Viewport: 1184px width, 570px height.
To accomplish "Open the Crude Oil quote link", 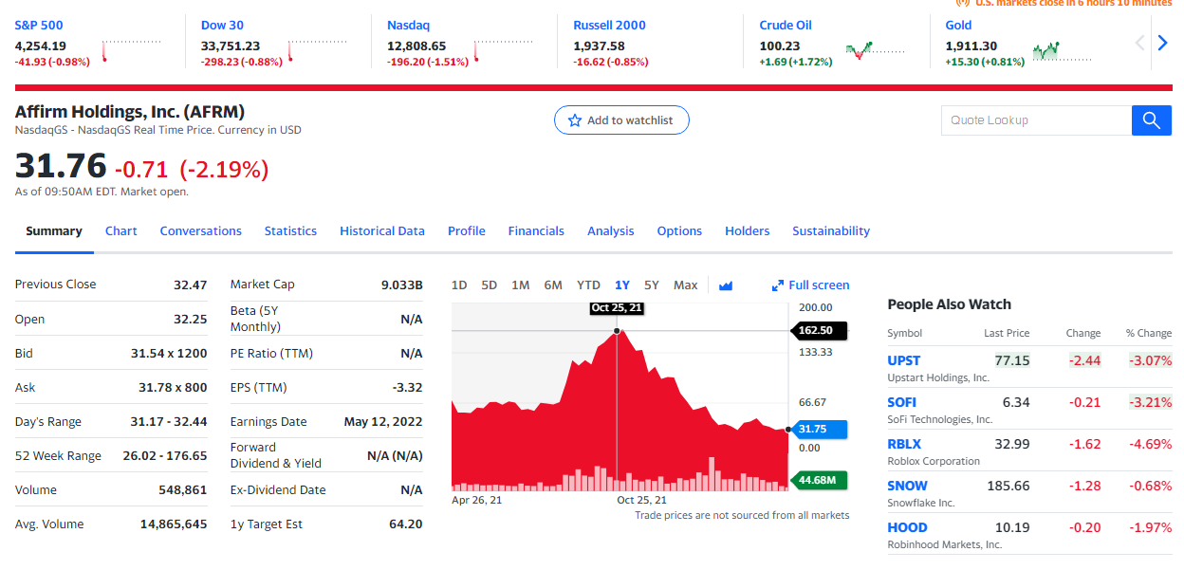I will point(786,26).
